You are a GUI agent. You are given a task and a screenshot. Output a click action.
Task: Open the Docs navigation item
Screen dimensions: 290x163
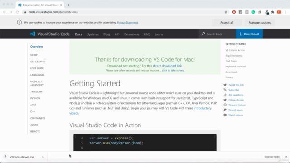point(78,34)
